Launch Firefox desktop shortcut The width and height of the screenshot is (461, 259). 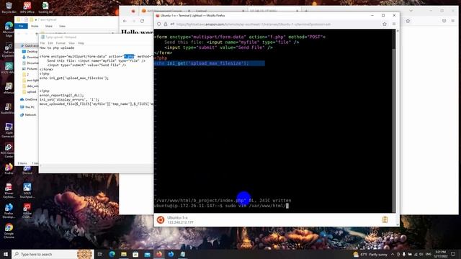coord(8,169)
